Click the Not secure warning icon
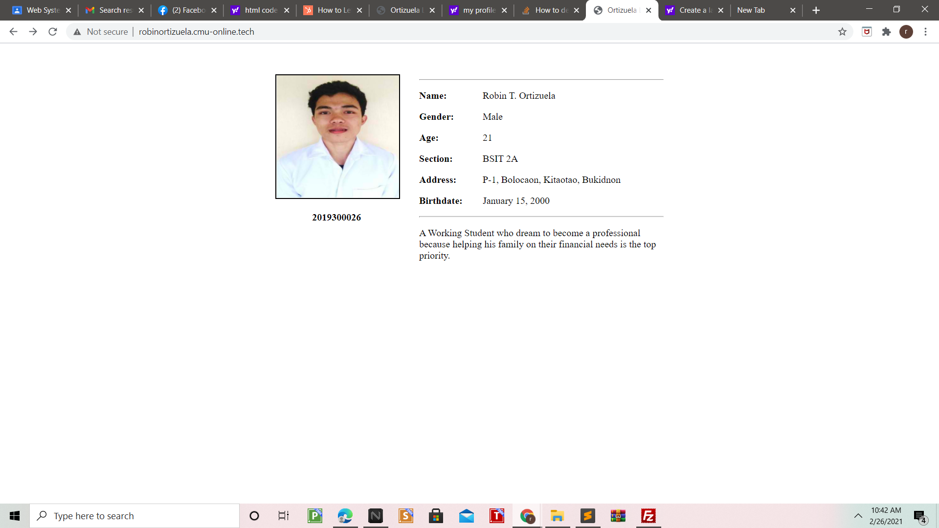This screenshot has width=939, height=528. tap(77, 32)
